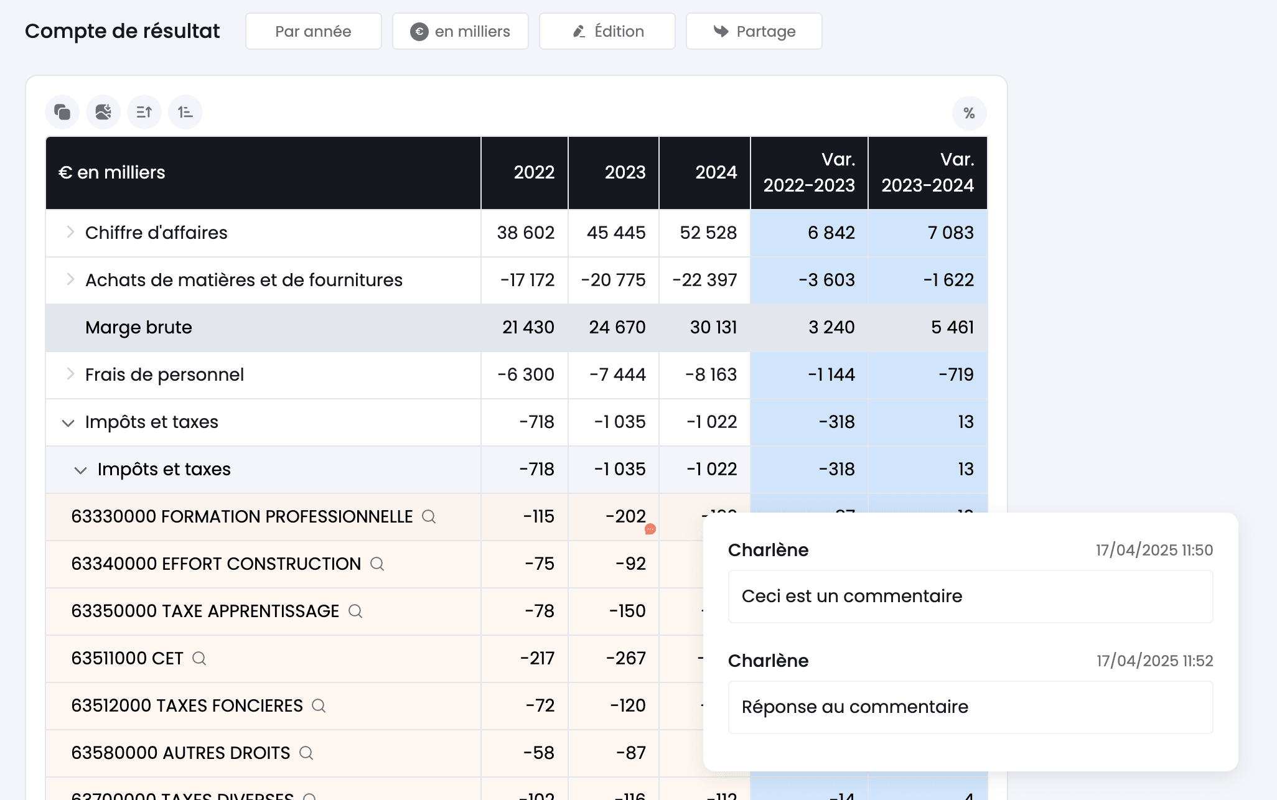This screenshot has width=1277, height=800.
Task: Click magnifier next to TAXES FONCIERES
Action: coord(319,705)
